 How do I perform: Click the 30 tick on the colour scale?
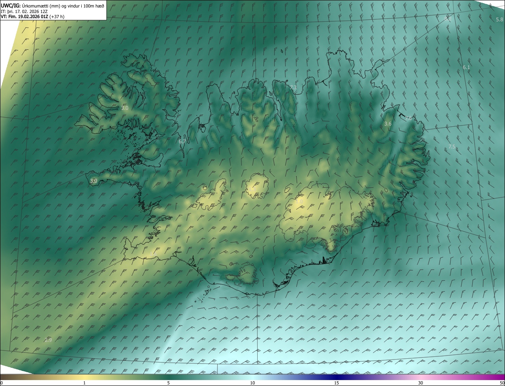pos(421,383)
